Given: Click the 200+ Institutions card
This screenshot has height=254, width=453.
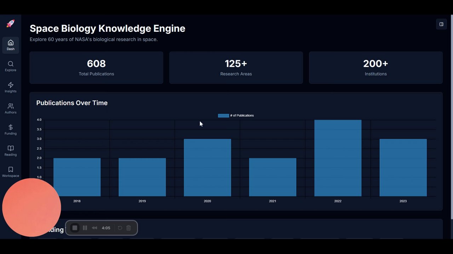Looking at the screenshot, I should coord(376,68).
